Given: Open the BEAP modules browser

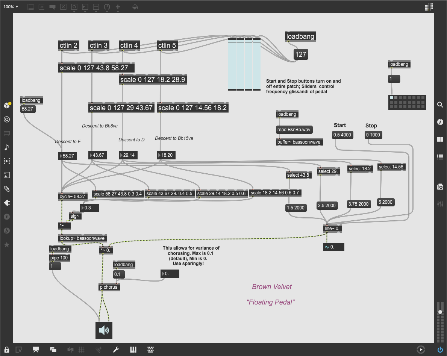Looking at the screenshot, I should (7, 230).
